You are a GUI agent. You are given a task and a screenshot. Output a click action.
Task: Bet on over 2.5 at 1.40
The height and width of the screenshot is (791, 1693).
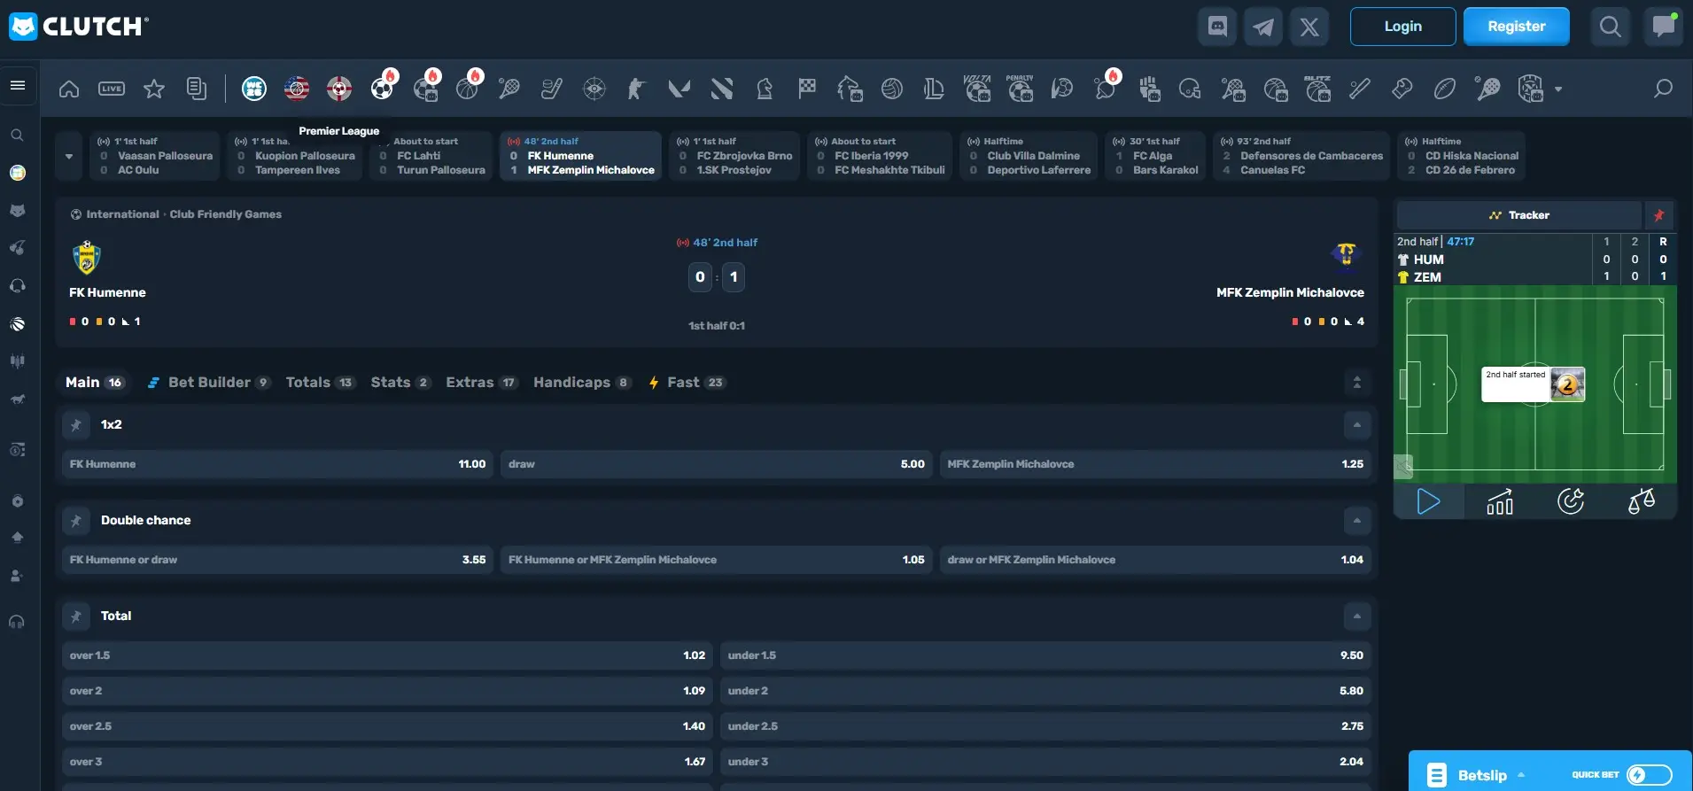coord(388,726)
